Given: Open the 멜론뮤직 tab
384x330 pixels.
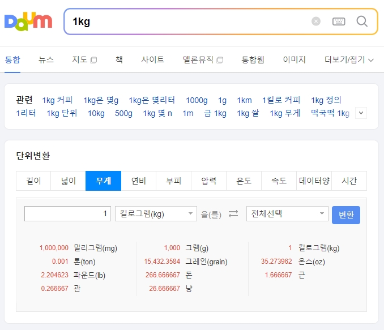Looking at the screenshot, I should (x=203, y=60).
